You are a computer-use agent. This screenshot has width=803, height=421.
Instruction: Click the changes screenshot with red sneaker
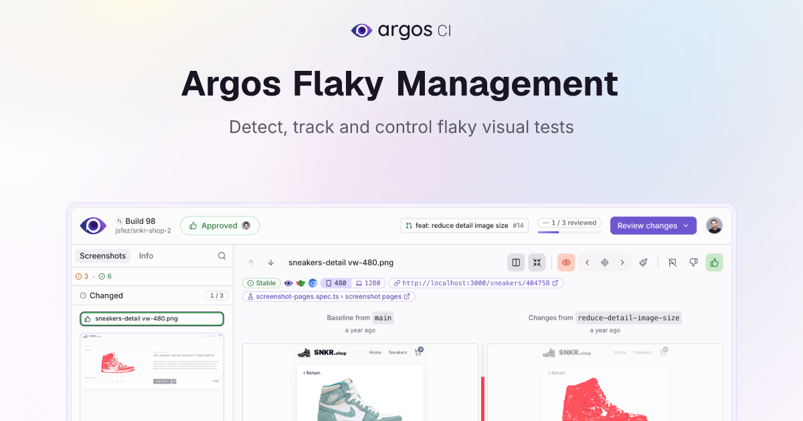[605, 382]
